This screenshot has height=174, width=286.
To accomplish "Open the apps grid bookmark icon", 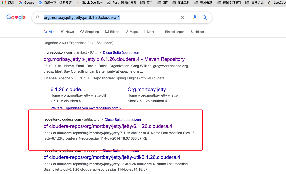I will click(4, 2).
